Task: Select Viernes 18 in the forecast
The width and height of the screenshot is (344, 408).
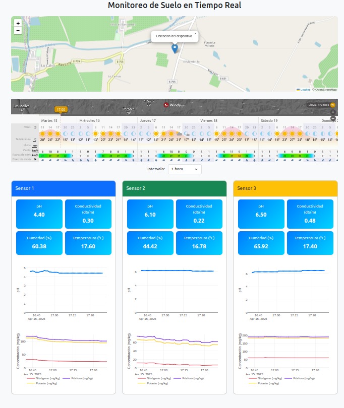Action: [209, 120]
